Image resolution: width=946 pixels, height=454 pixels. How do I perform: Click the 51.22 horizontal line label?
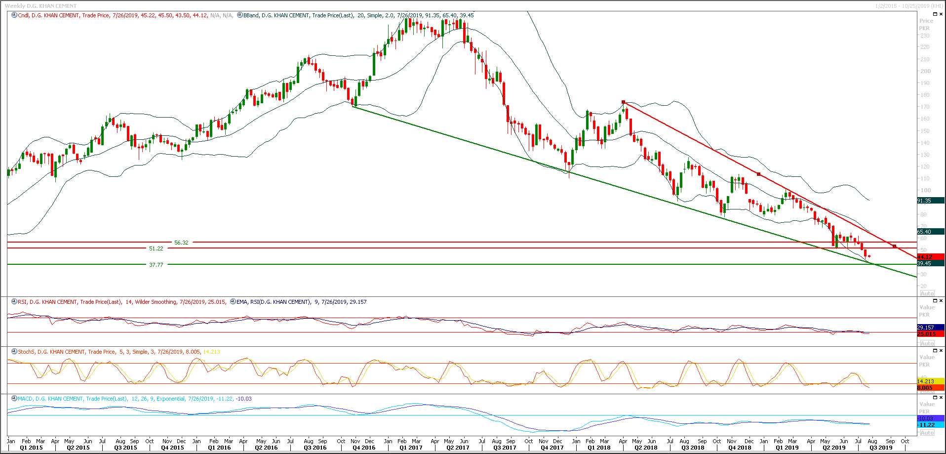pos(156,248)
